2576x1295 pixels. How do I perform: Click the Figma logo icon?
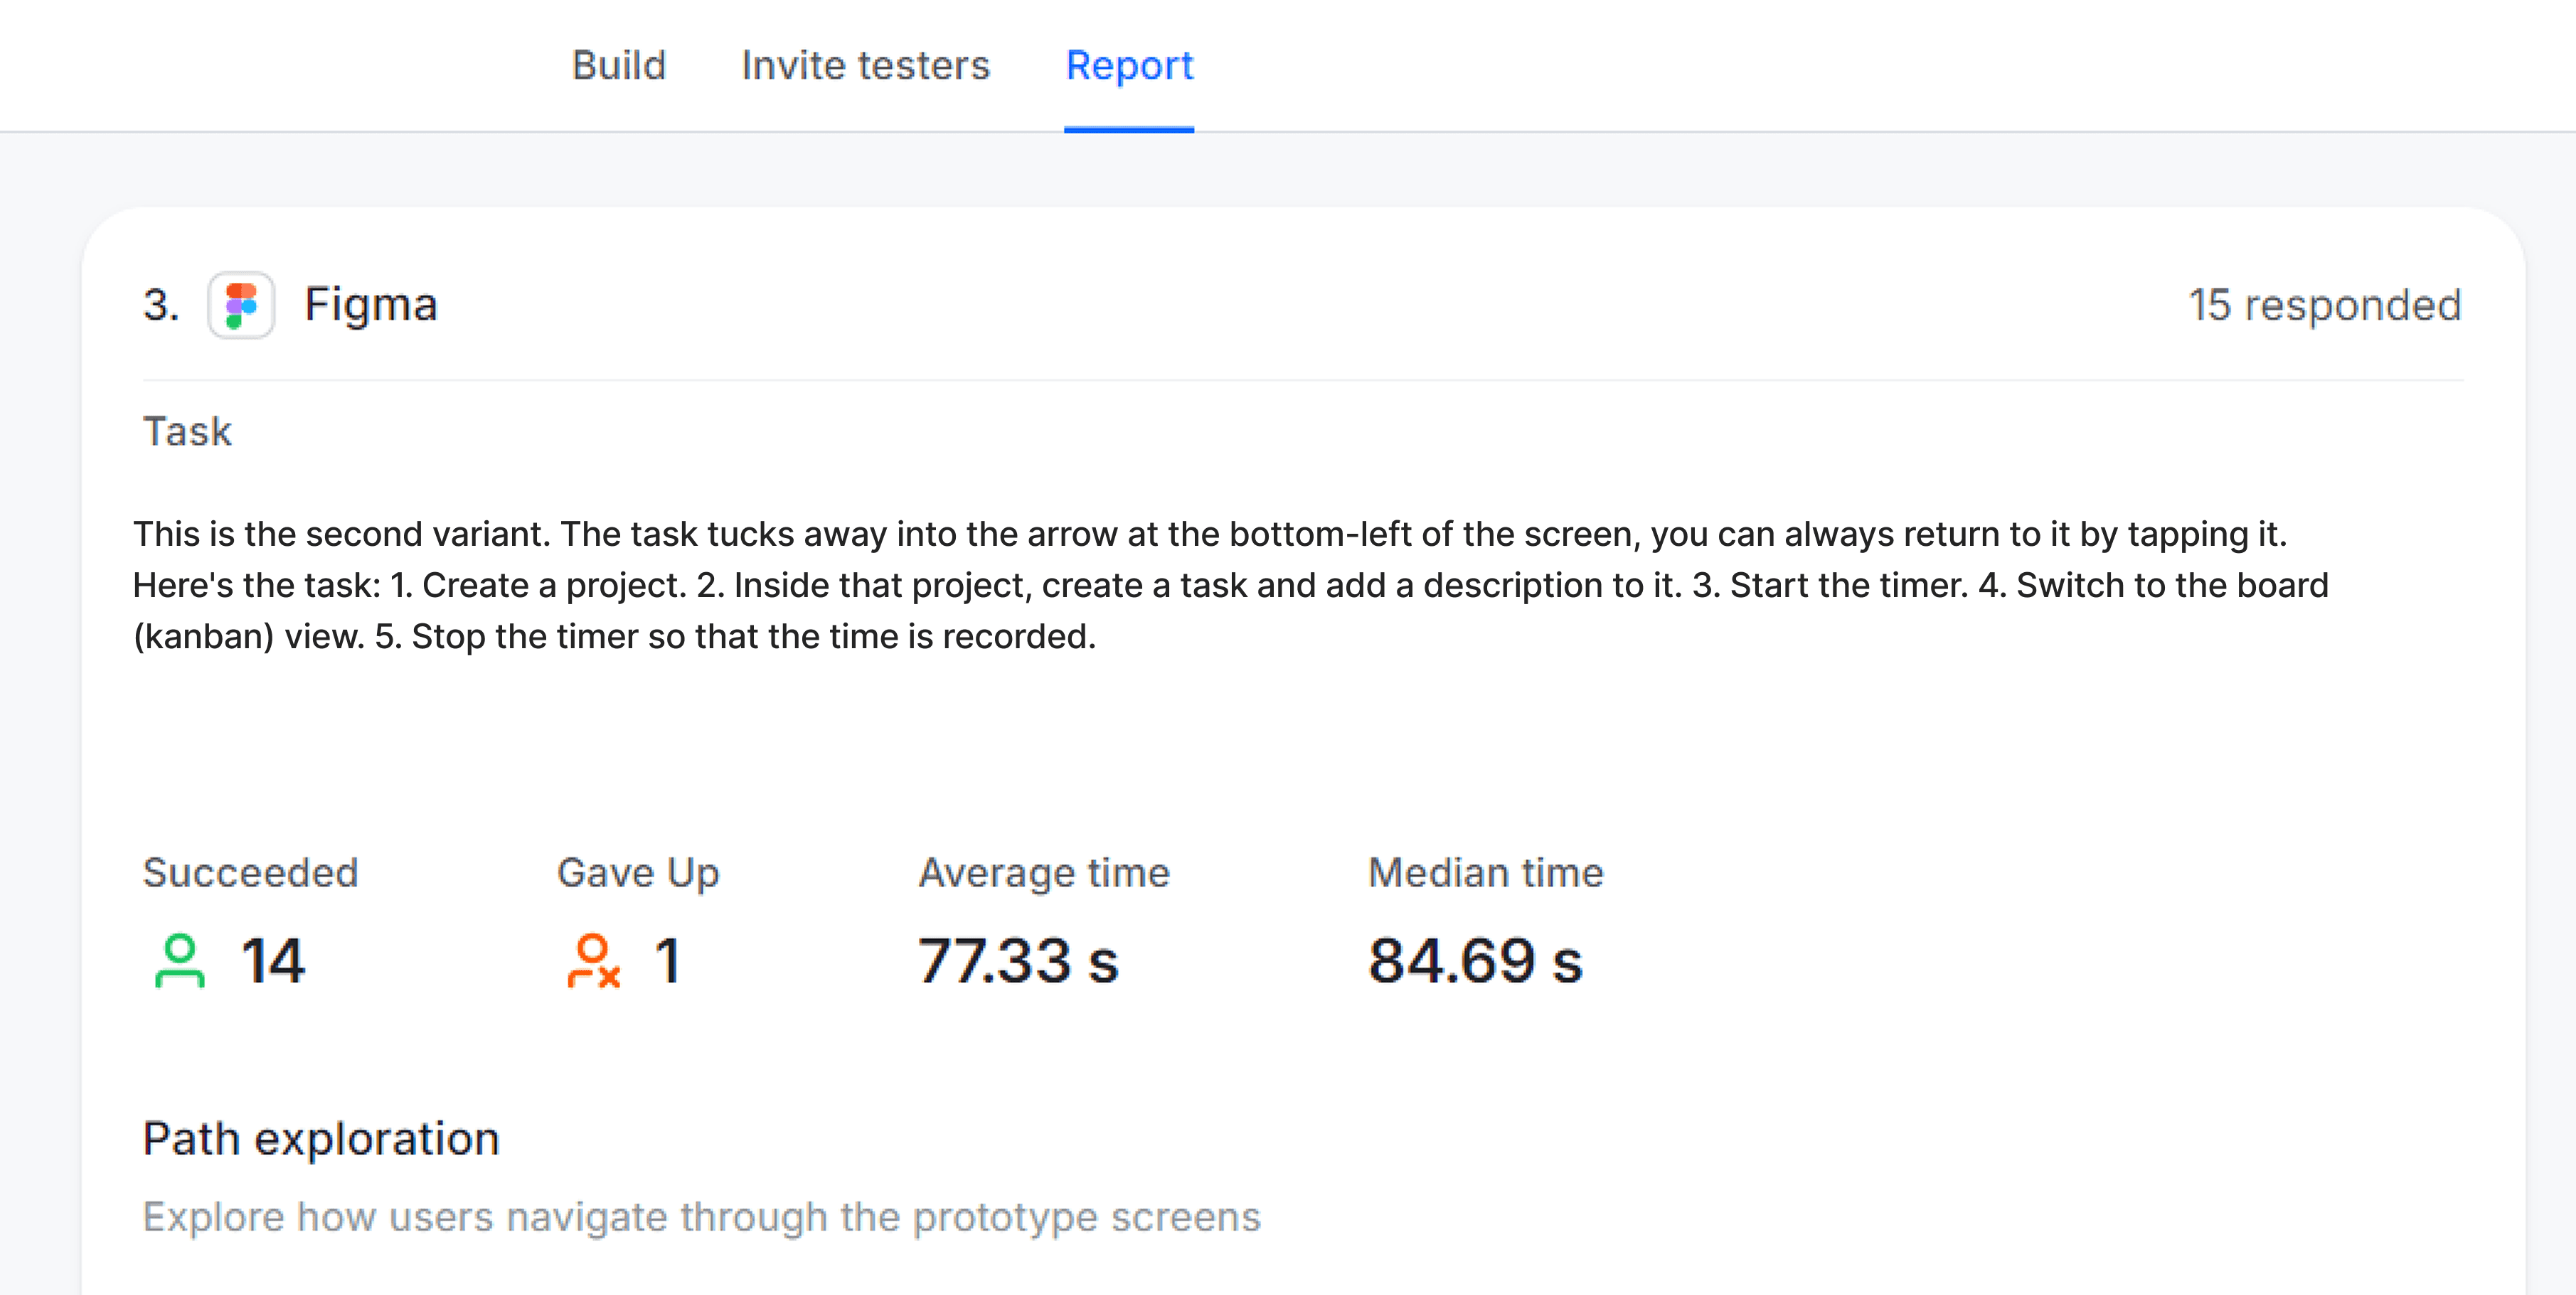(241, 305)
